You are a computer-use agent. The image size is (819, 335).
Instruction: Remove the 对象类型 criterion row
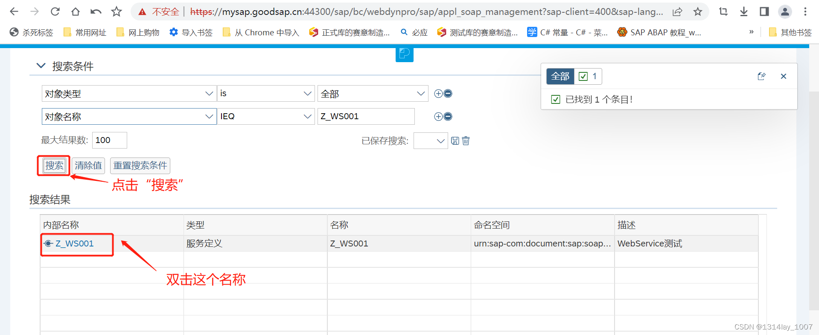pos(448,94)
